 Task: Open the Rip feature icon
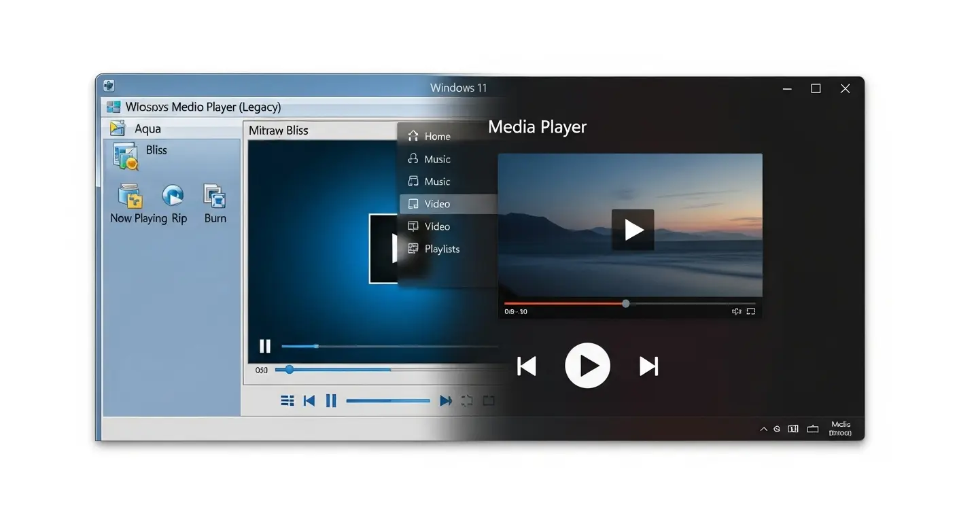[x=173, y=197]
